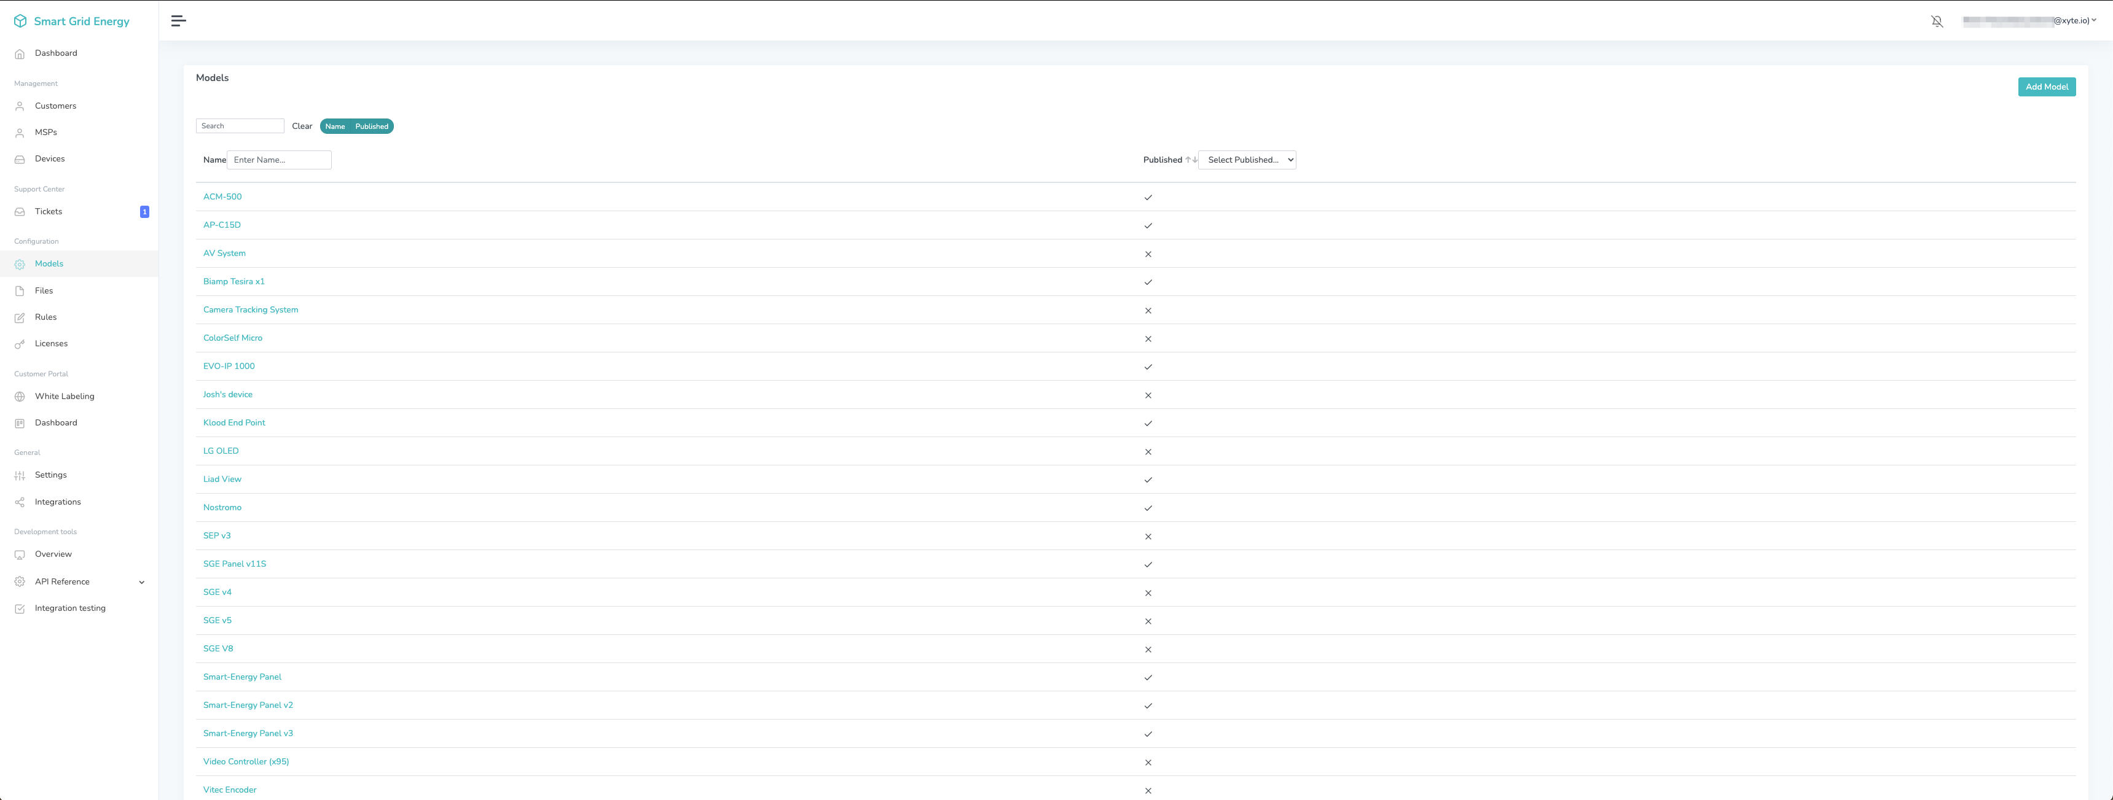Click the Smart Grid Energy logo icon

(x=20, y=21)
